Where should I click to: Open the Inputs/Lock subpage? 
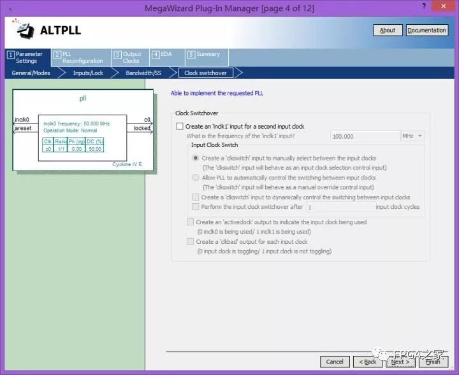pos(88,73)
